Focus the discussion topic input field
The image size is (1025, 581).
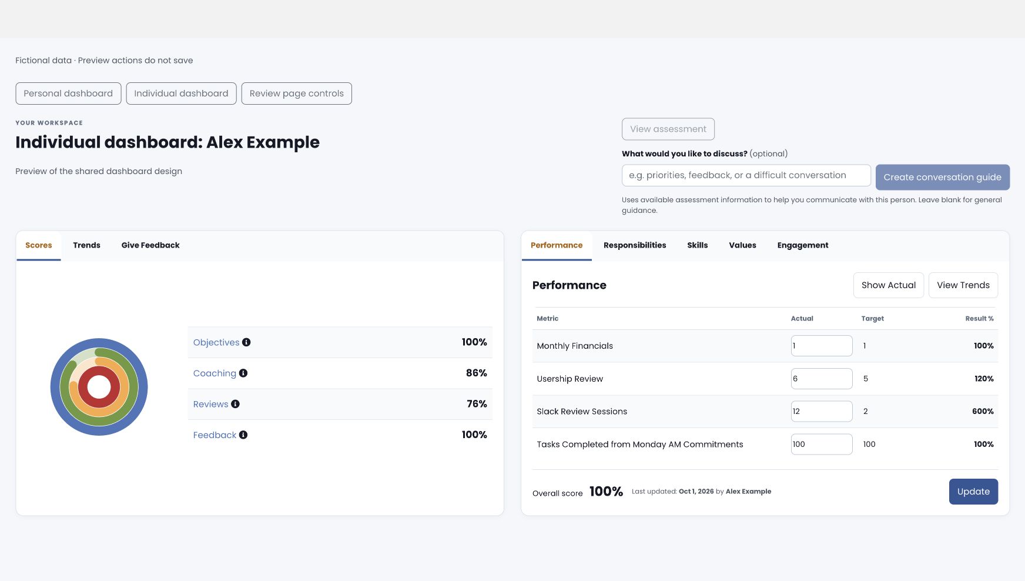point(746,175)
